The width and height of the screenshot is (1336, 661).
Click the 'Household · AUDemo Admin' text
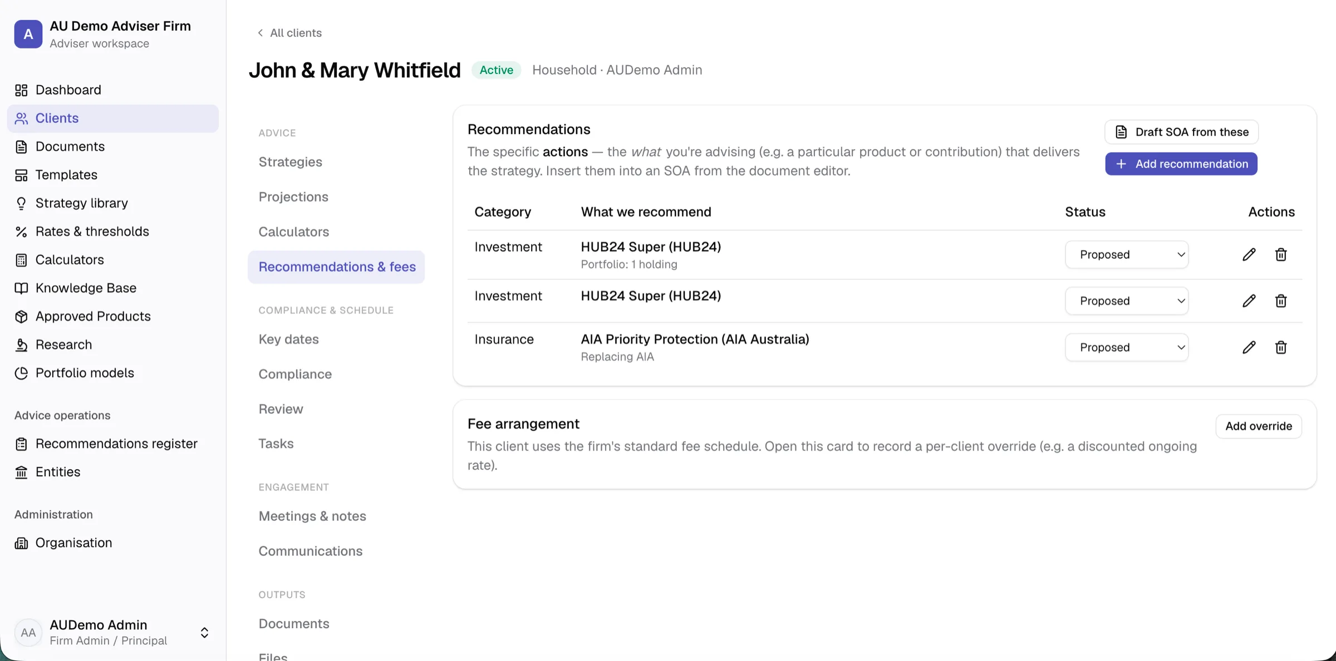(617, 70)
